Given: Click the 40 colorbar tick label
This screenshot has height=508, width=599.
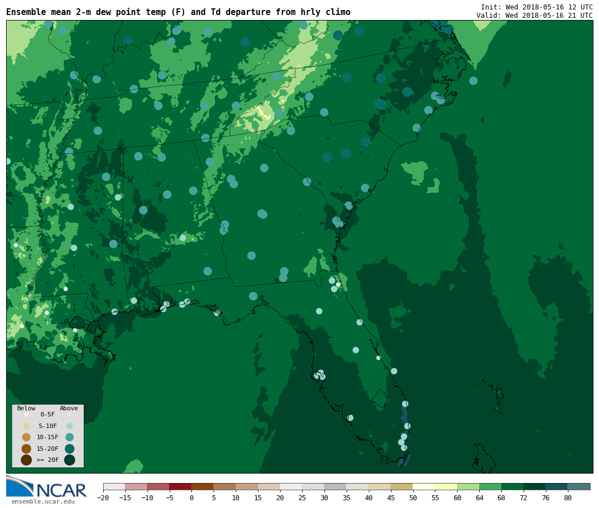Looking at the screenshot, I should coord(369,497).
